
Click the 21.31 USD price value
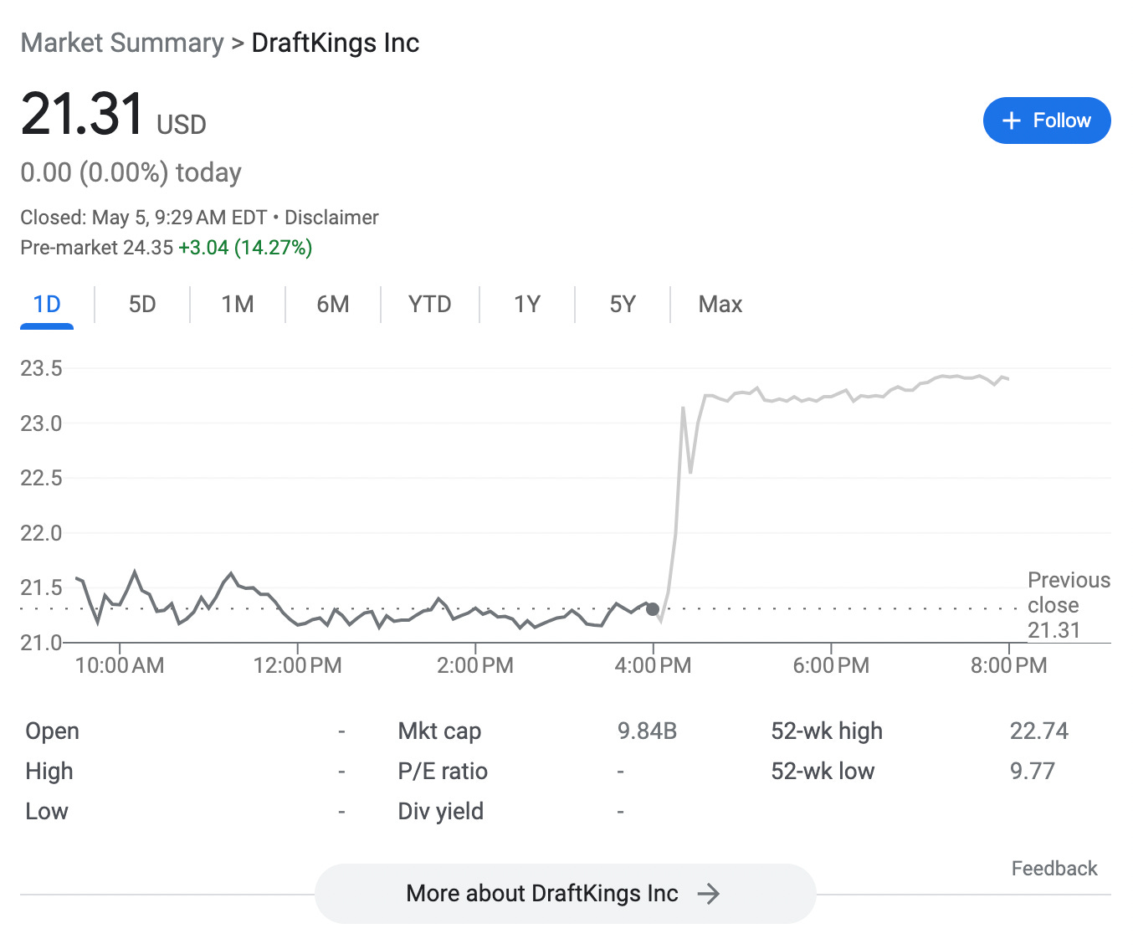click(x=113, y=115)
